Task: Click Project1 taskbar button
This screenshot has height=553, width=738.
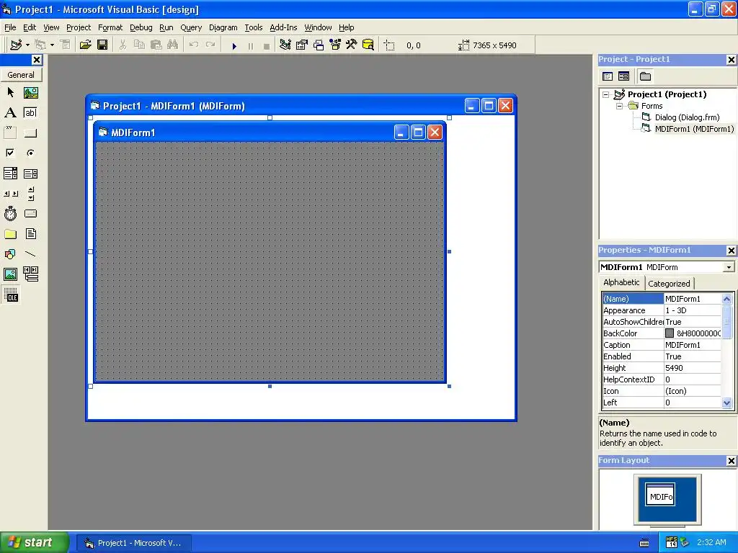Action: pyautogui.click(x=133, y=543)
